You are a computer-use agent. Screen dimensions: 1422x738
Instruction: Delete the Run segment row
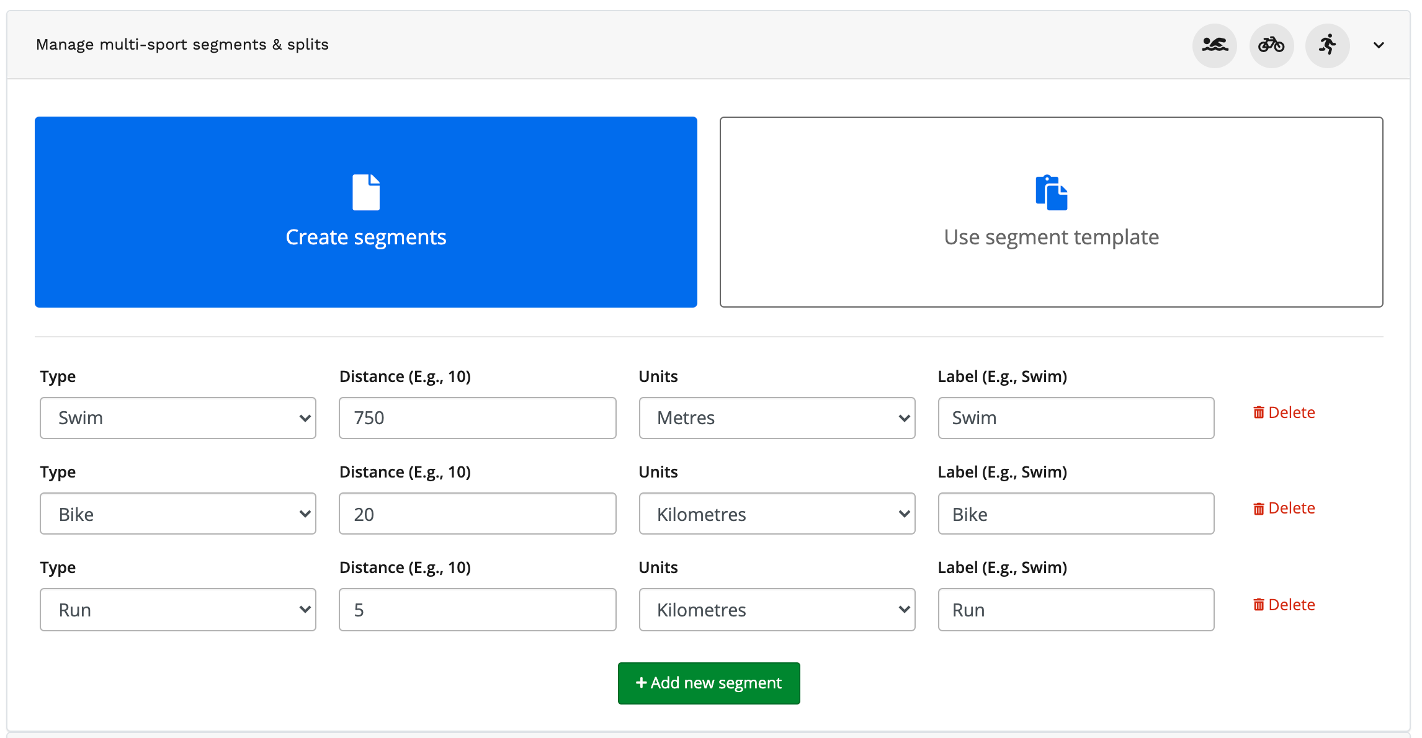(x=1284, y=605)
